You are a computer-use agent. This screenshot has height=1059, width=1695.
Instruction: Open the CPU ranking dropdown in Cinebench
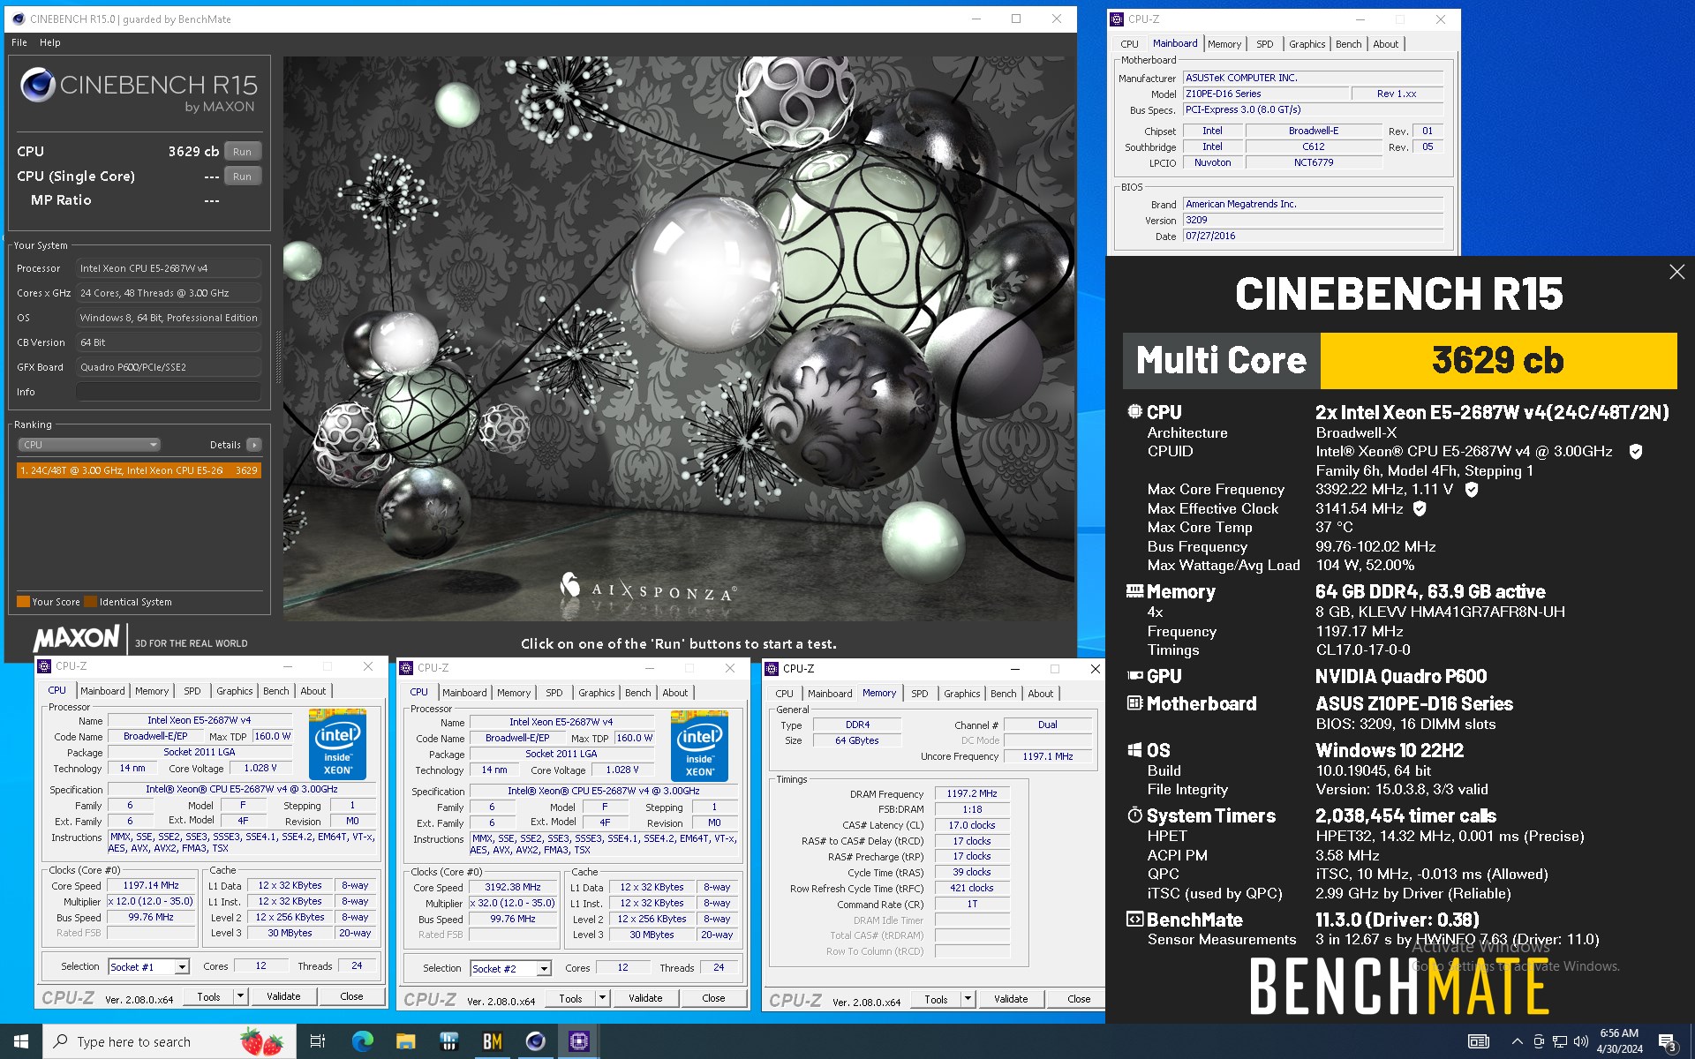(x=89, y=445)
